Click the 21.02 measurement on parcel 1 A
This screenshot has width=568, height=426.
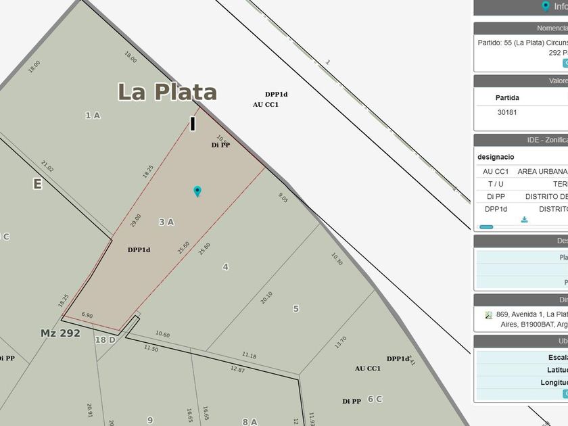pos(47,166)
